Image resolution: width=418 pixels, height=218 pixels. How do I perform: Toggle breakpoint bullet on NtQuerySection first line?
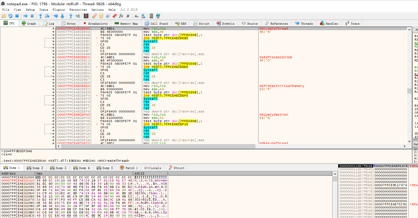[x=53, y=115]
